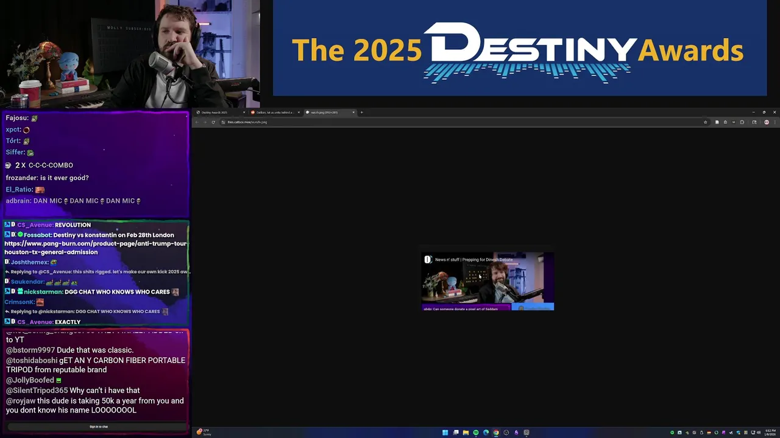Open File Explorer from the taskbar

[466, 433]
